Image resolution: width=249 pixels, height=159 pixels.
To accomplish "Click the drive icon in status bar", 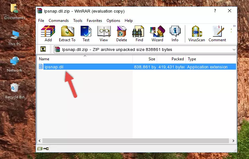I will [x=40, y=148].
